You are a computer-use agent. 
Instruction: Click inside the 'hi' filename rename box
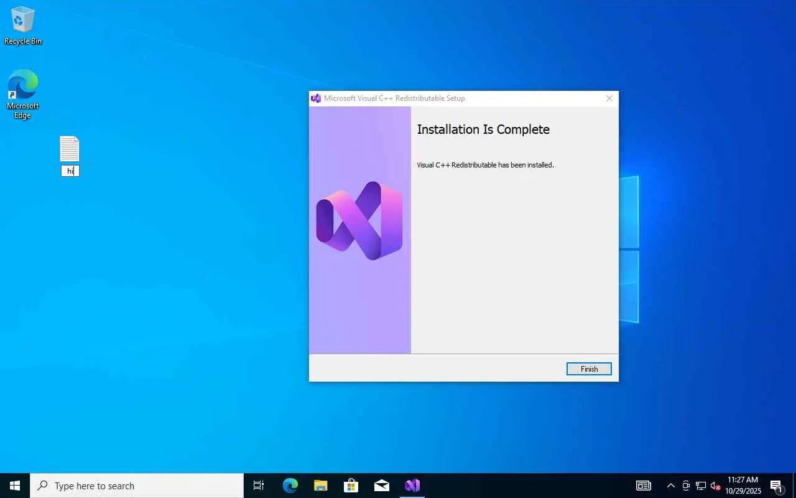tap(70, 171)
